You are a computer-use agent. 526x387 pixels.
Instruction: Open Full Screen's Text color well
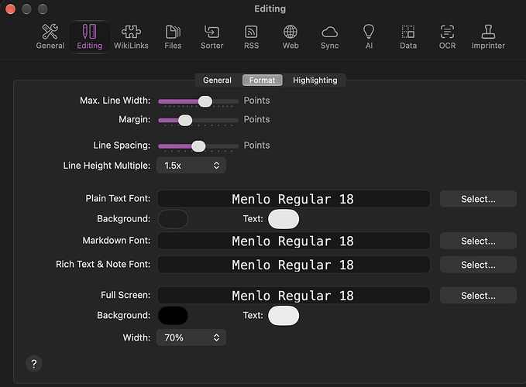tap(284, 316)
